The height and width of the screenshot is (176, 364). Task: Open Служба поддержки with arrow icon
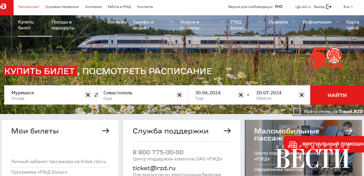point(227,131)
